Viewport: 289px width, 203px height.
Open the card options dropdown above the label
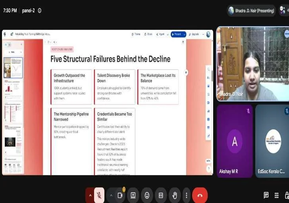click(49, 42)
